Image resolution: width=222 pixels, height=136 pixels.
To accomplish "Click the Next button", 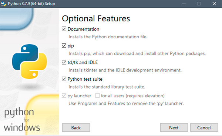I will 174,128.
